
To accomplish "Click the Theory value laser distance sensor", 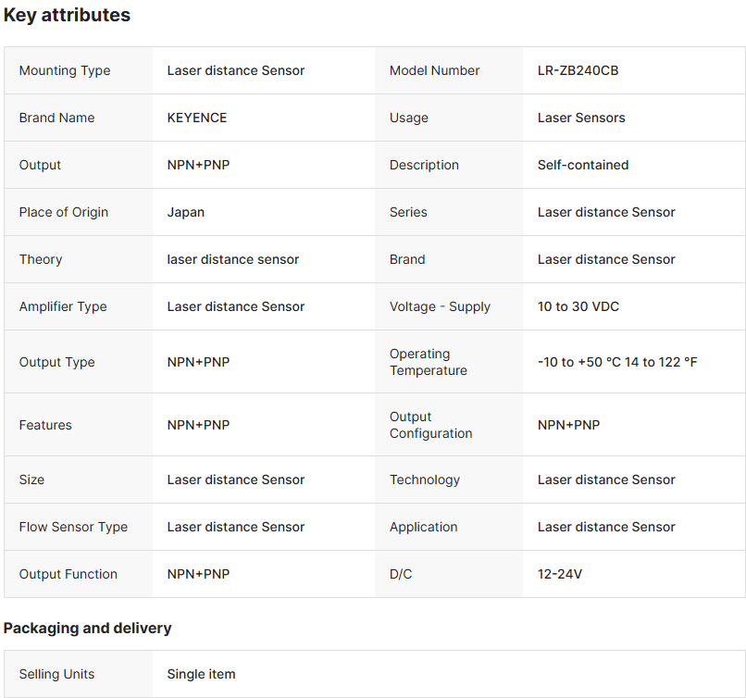I will [x=232, y=259].
